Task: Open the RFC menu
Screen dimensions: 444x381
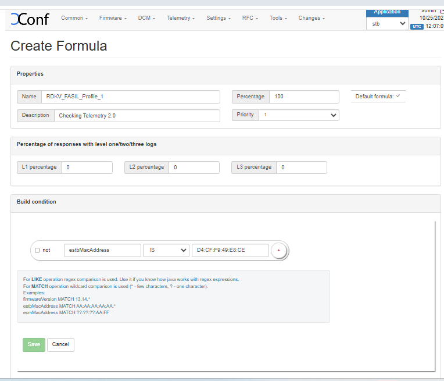Action: click(250, 18)
